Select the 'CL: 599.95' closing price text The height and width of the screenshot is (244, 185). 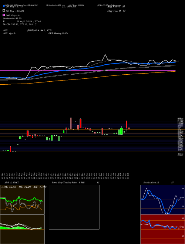pos(69,7)
